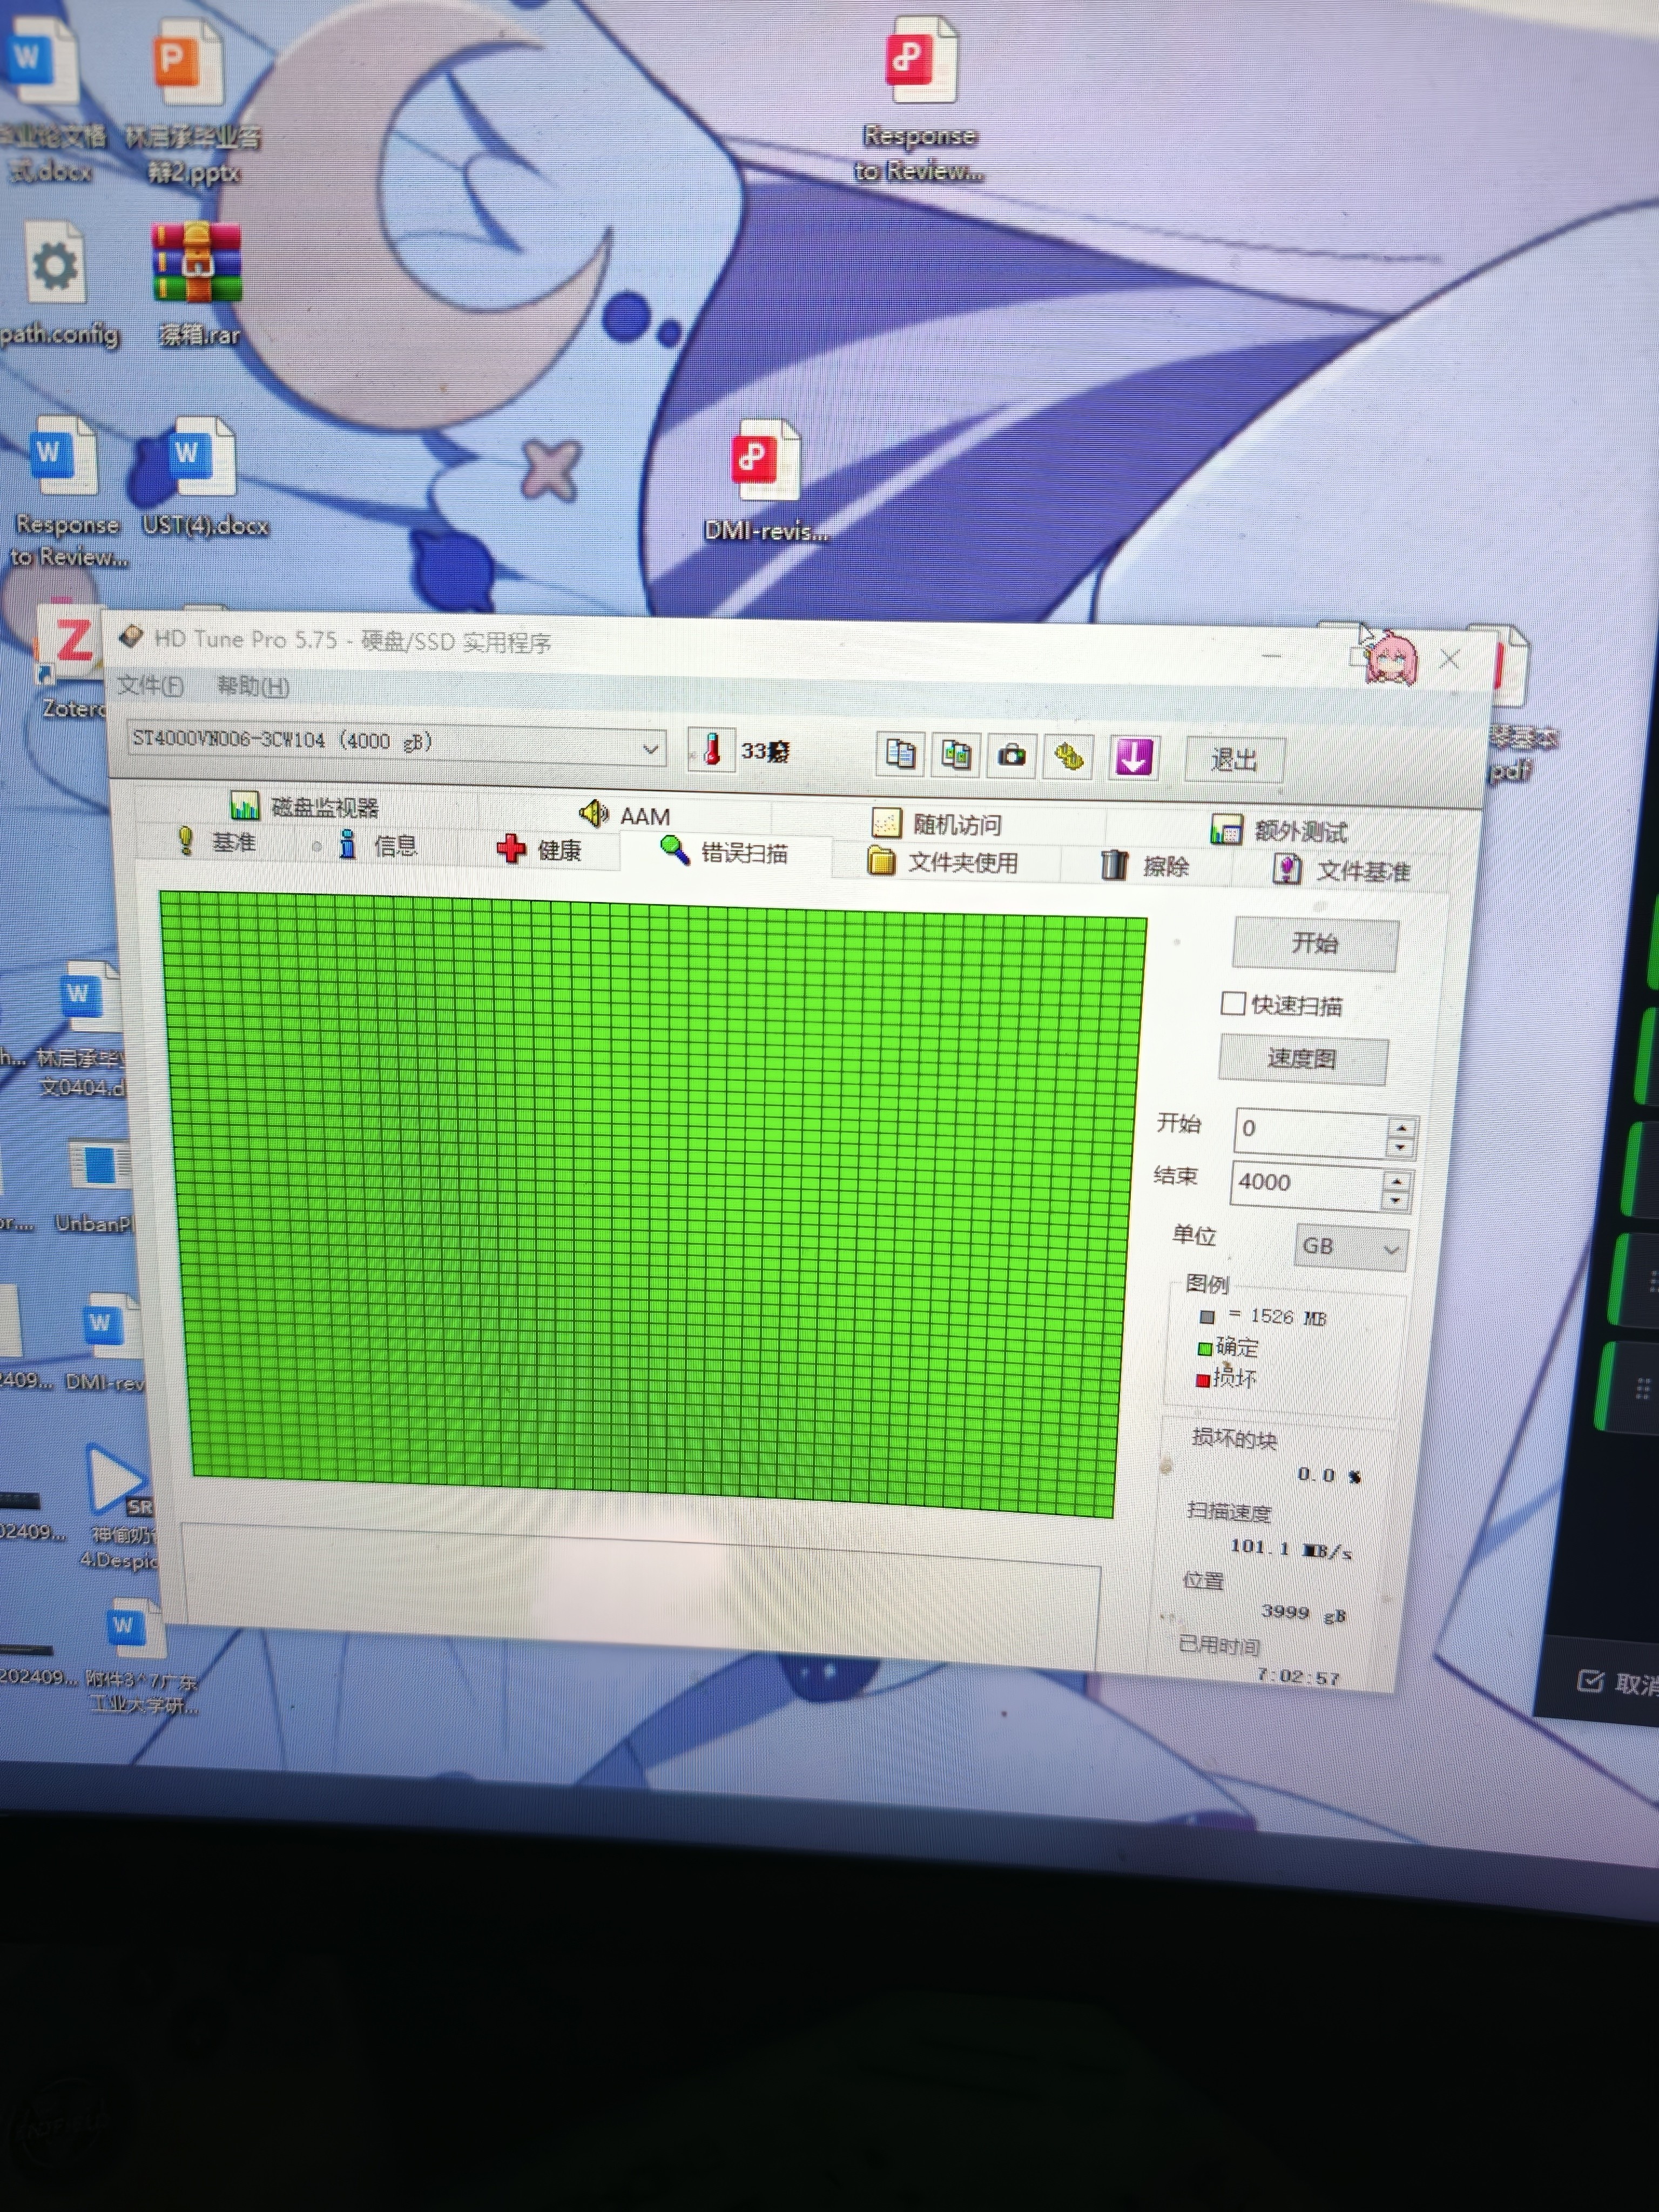The width and height of the screenshot is (1659, 2212).
Task: Switch to the 基准 benchmark tab
Action: click(216, 841)
